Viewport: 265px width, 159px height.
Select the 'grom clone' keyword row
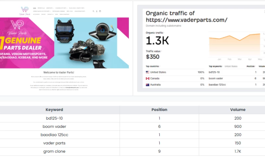[54, 151]
